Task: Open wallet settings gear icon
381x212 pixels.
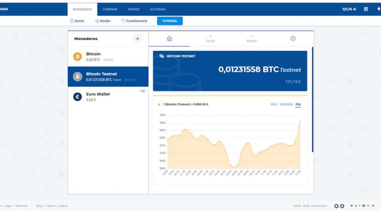Action: point(293,39)
